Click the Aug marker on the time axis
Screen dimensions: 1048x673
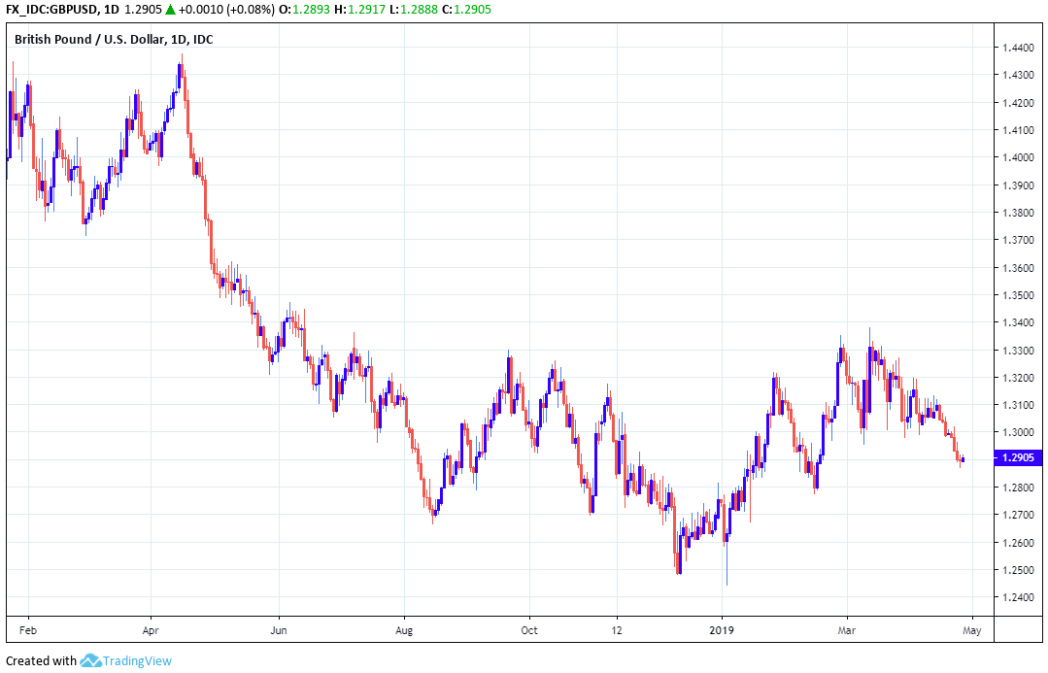pos(405,628)
